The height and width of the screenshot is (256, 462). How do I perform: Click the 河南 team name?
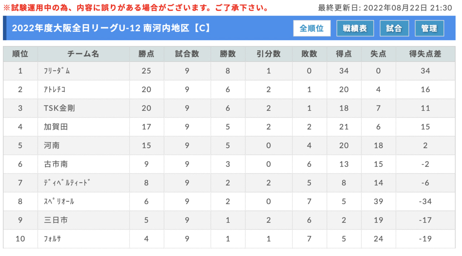click(52, 145)
